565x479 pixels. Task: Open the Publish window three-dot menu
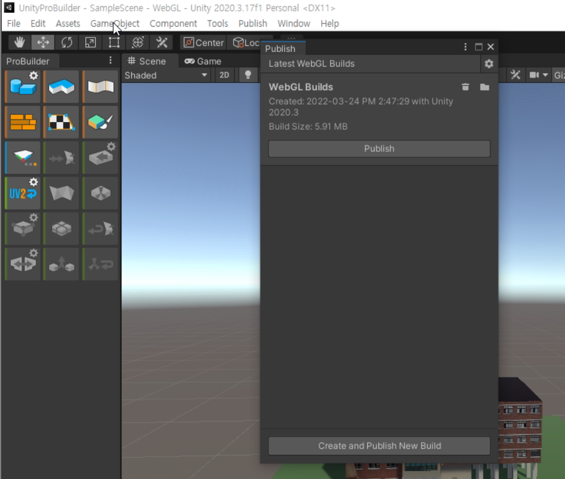click(465, 47)
